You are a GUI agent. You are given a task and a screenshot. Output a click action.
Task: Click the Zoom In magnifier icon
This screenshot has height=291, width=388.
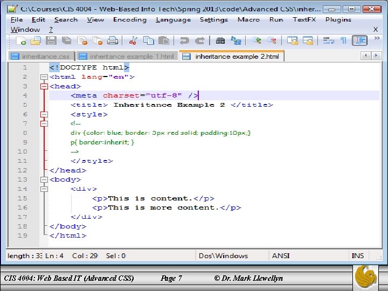coord(257,40)
